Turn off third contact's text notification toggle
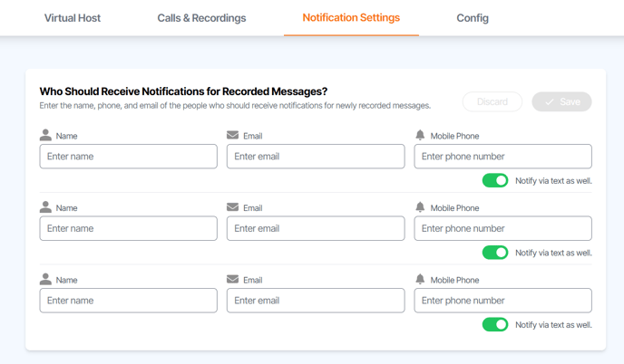The image size is (624, 364). tap(495, 324)
